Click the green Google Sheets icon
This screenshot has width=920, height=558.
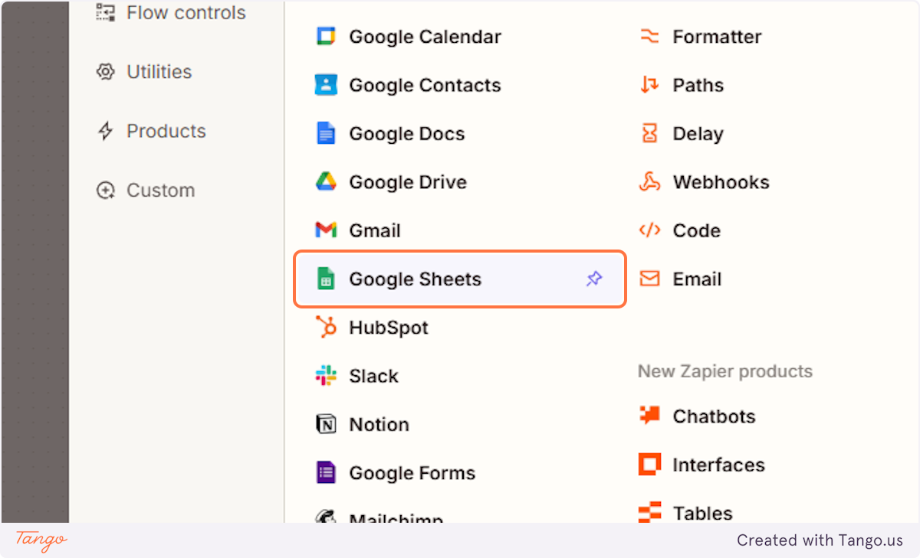(x=326, y=279)
